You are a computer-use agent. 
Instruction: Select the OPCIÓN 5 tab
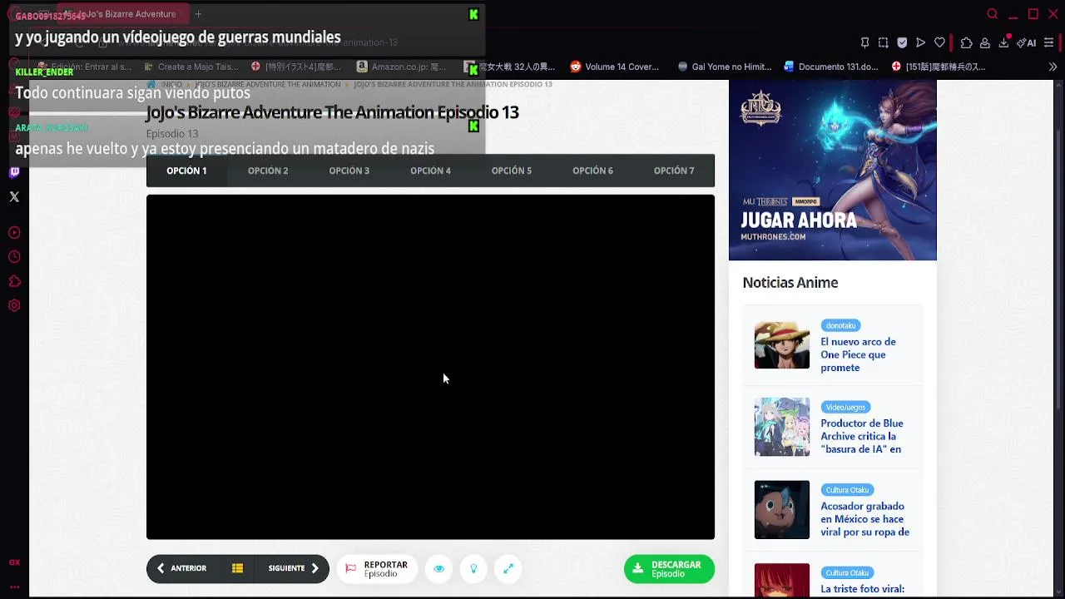click(511, 171)
